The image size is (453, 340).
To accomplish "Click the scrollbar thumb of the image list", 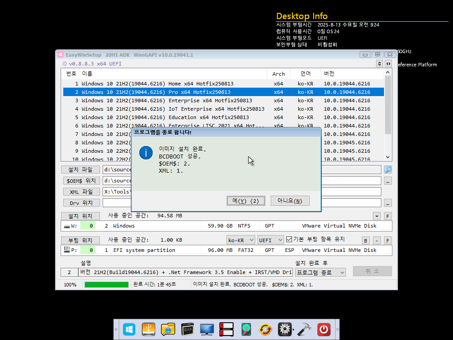I will pyautogui.click(x=388, y=105).
